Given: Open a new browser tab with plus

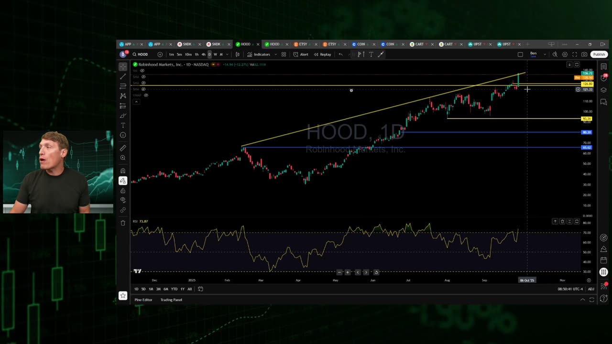Looking at the screenshot, I should click(x=527, y=44).
